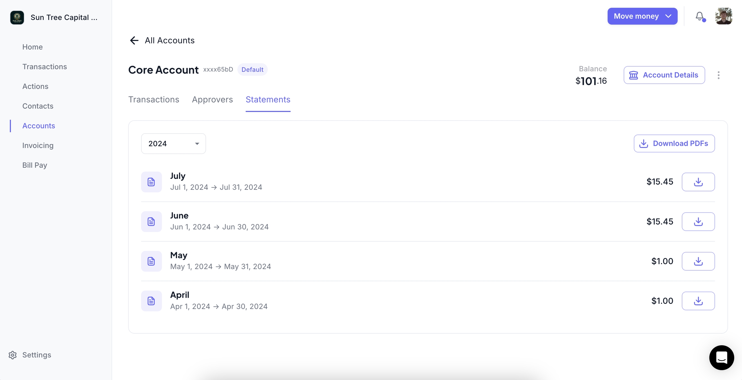Click the Sun Tree Capital logo
This screenshot has width=742, height=380.
click(x=17, y=17)
